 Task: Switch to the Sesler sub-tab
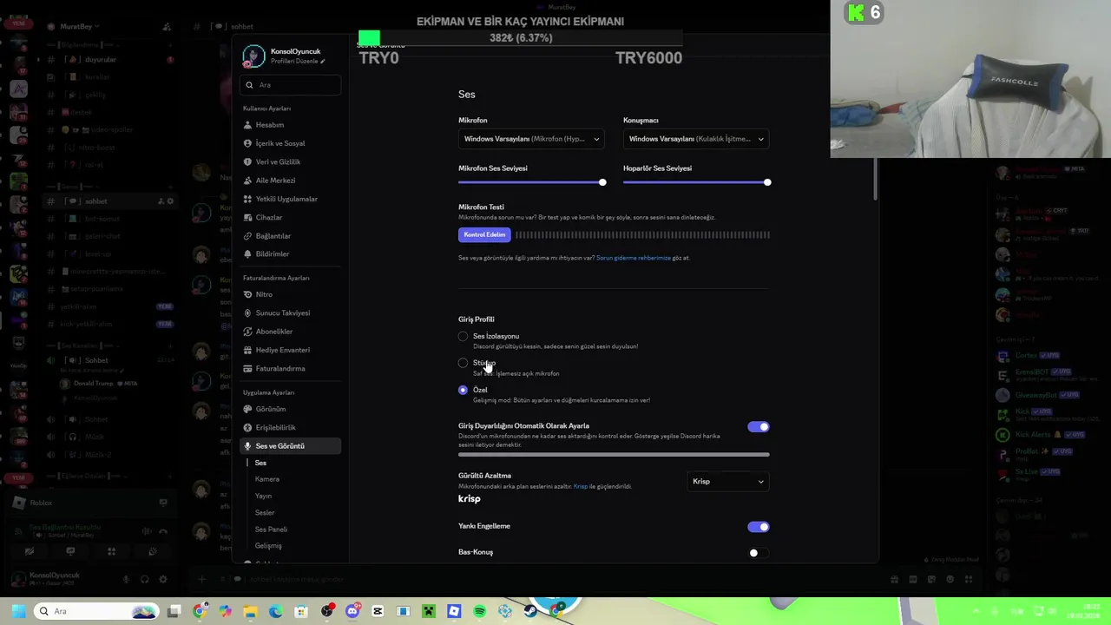265,513
